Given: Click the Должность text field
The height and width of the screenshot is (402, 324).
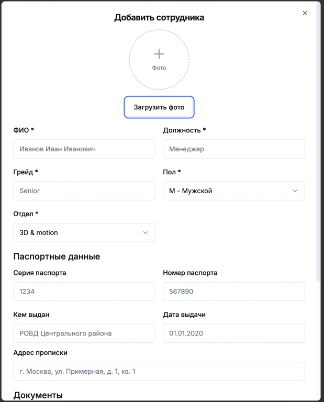Looking at the screenshot, I should pyautogui.click(x=234, y=149).
